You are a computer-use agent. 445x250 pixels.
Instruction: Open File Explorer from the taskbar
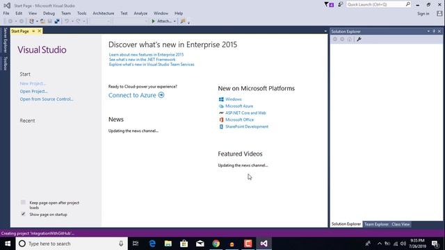(x=168, y=244)
